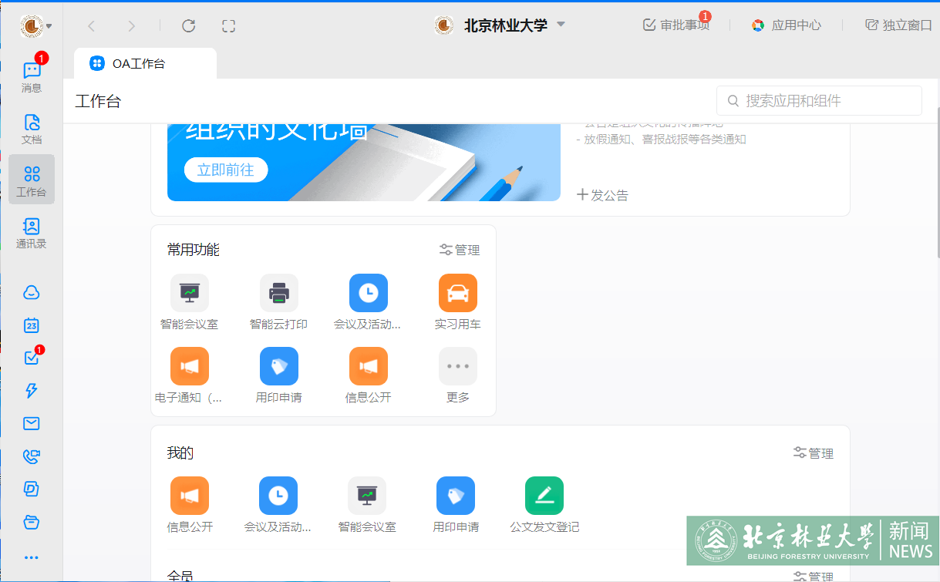Open 信息公开 in 我的 section
Image resolution: width=940 pixels, height=582 pixels.
[190, 506]
